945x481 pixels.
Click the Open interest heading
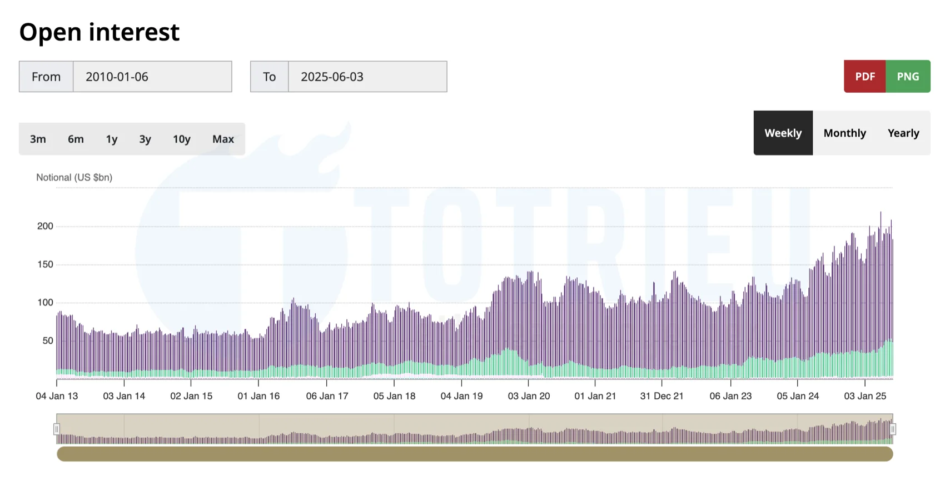coord(100,32)
